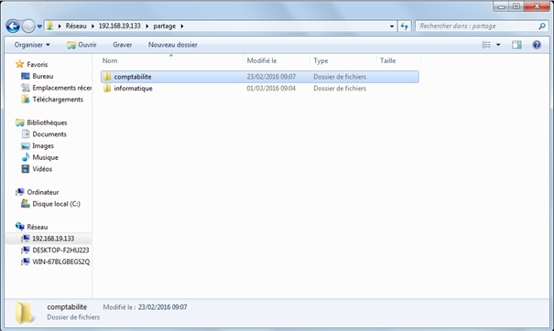Click the Téléchargements folder icon
Screen dimensions: 554x331
pyautogui.click(x=26, y=99)
